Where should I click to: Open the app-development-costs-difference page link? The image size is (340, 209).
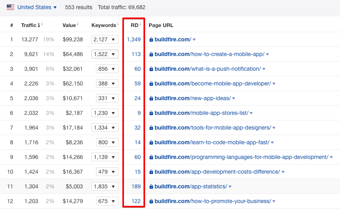click(217, 172)
